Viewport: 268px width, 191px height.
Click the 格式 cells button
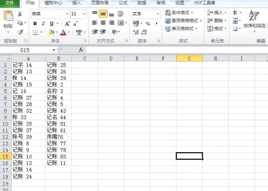coord(217,29)
